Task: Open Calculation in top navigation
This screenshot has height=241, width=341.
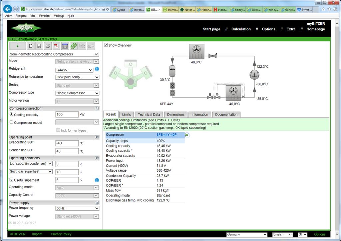Action: (x=241, y=29)
